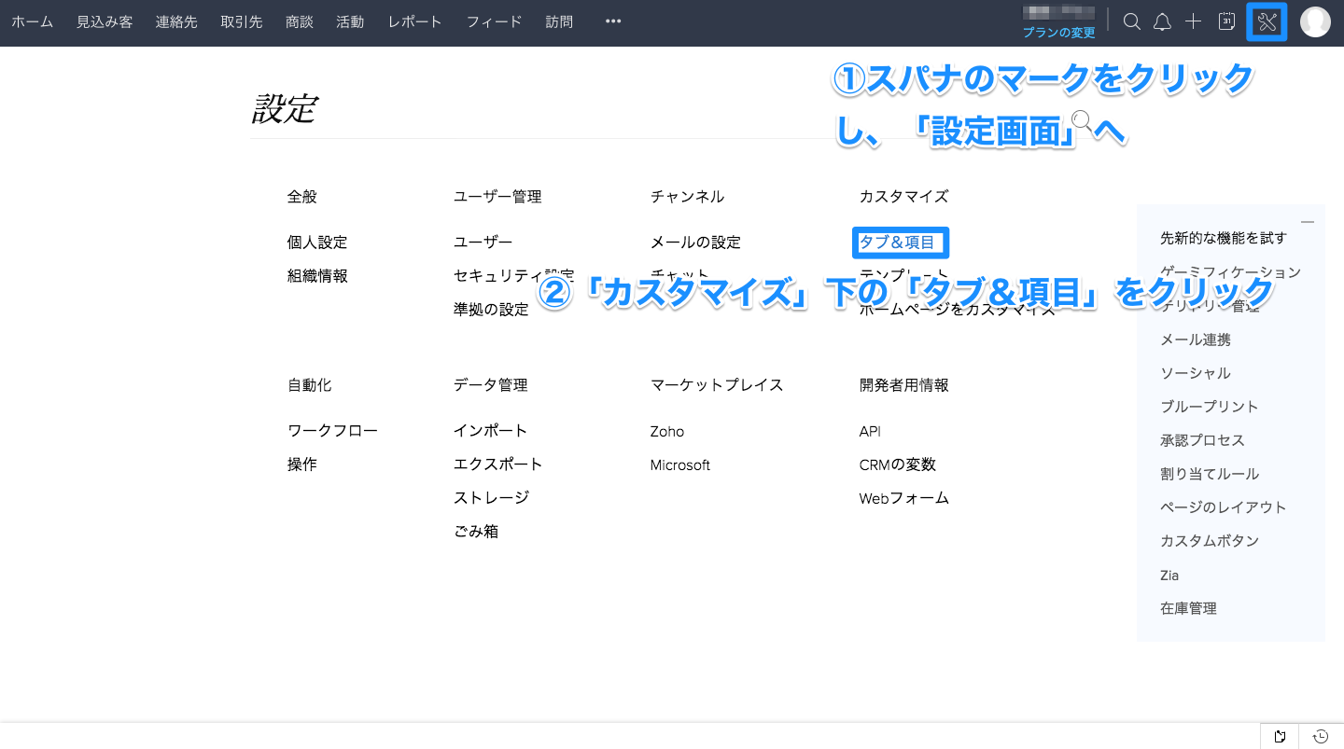
Task: Open ブループリント in side panel
Action: click(x=1210, y=407)
